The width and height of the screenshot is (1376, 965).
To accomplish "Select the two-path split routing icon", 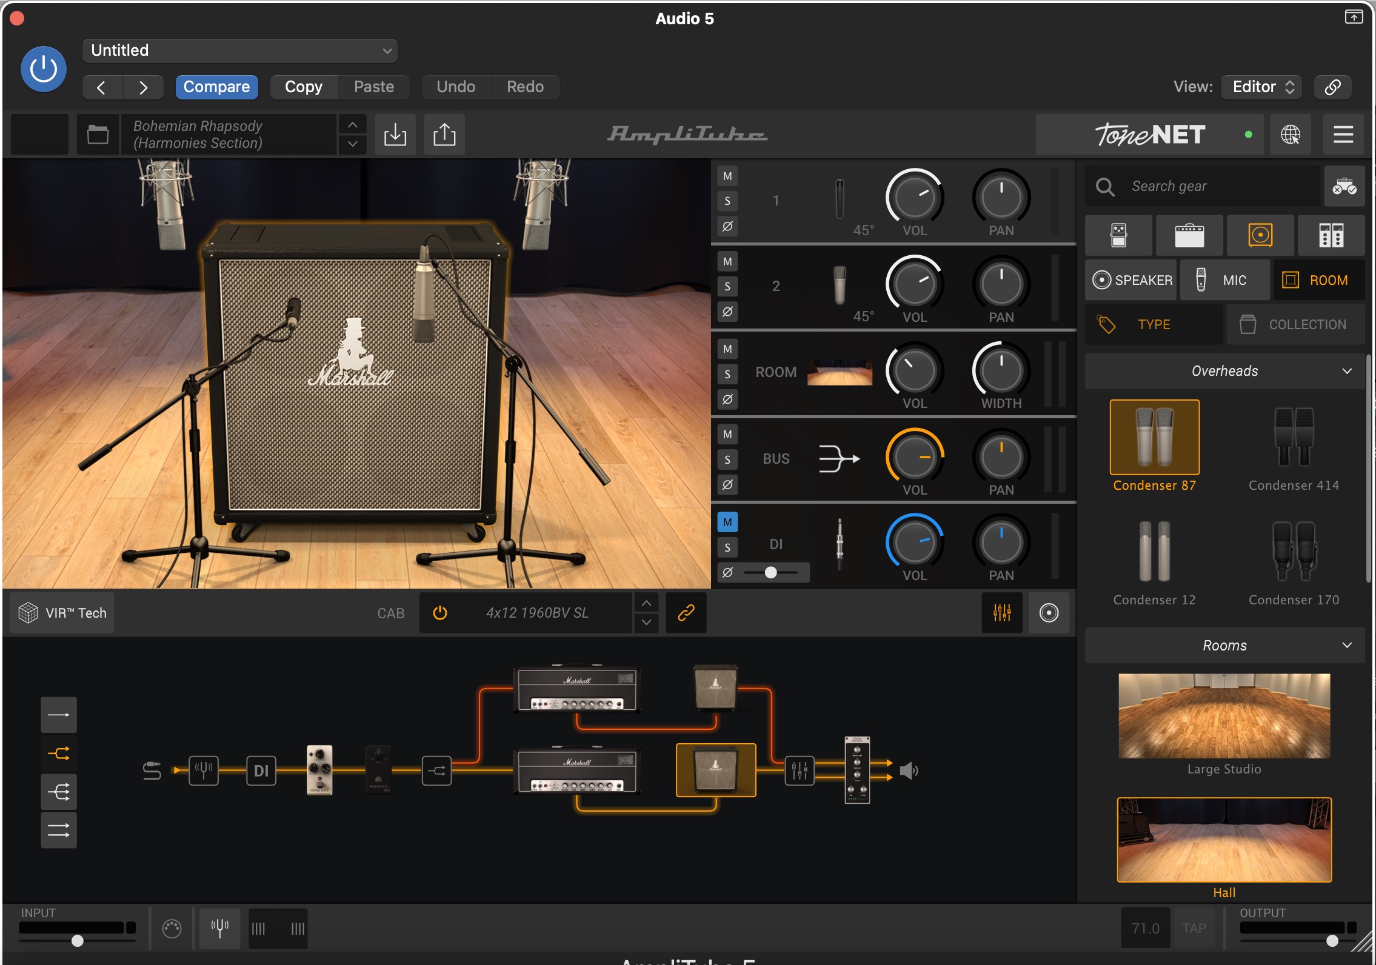I will 59,753.
